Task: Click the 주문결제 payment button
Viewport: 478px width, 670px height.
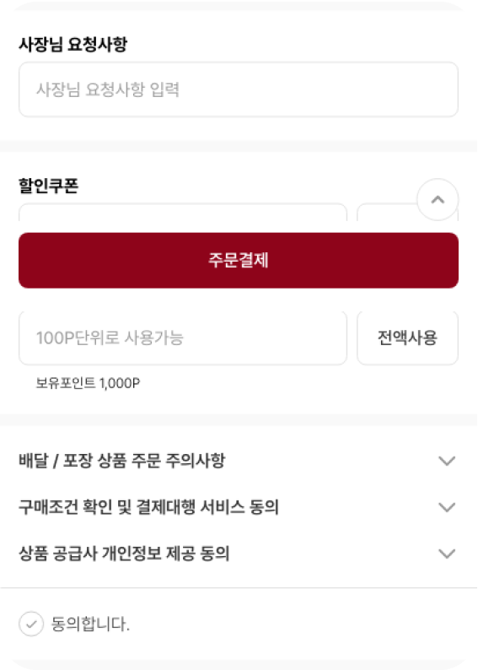Action: 239,260
